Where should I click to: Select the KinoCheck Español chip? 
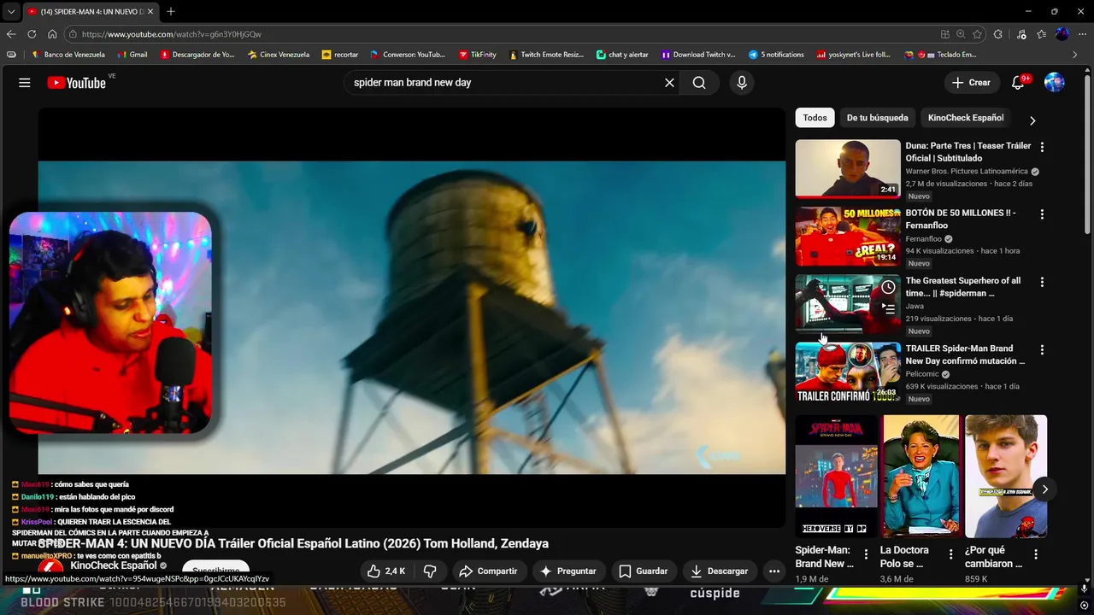(x=966, y=118)
